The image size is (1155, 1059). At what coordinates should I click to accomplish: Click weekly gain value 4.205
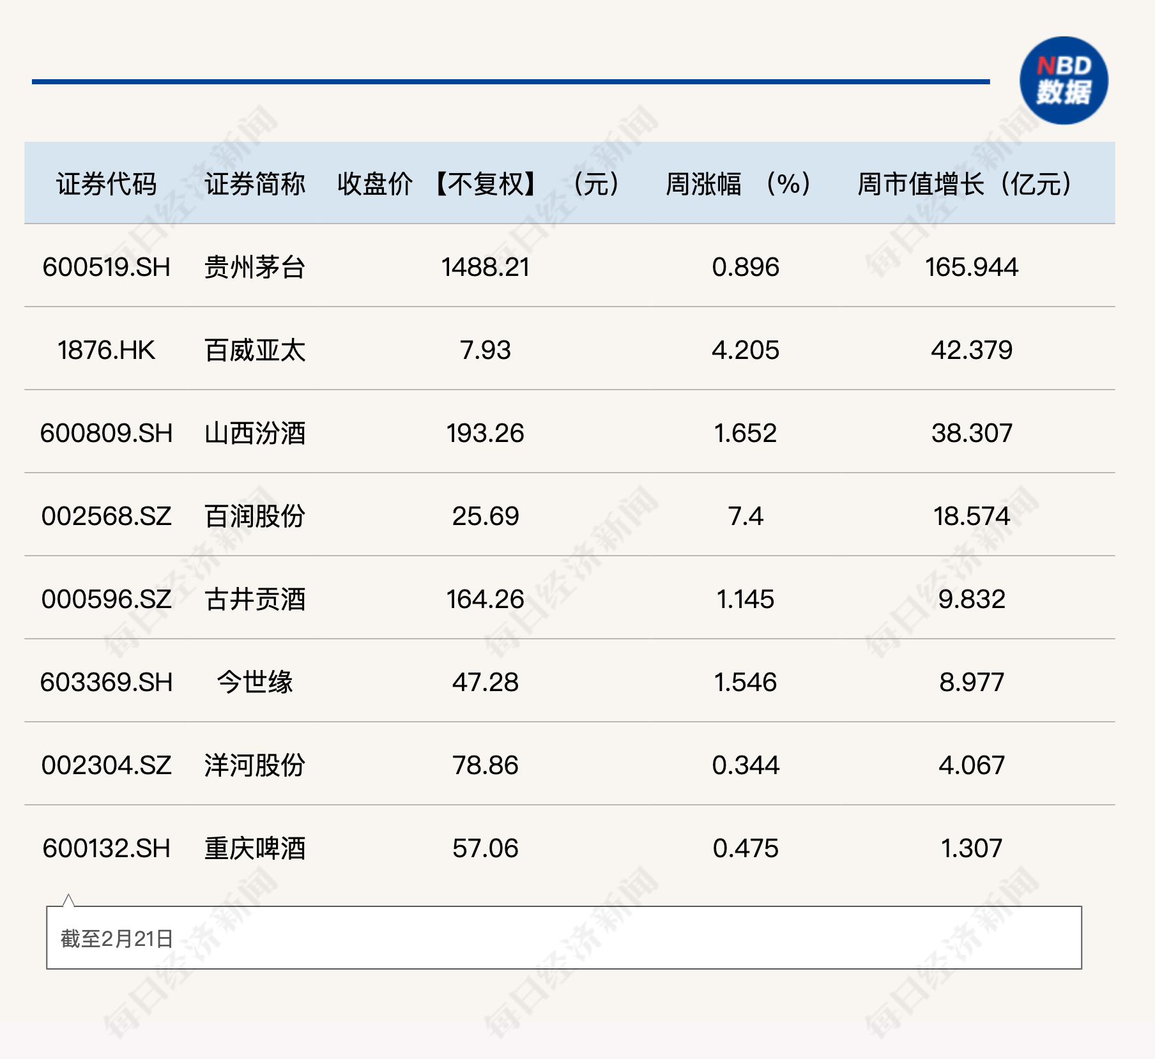click(746, 350)
